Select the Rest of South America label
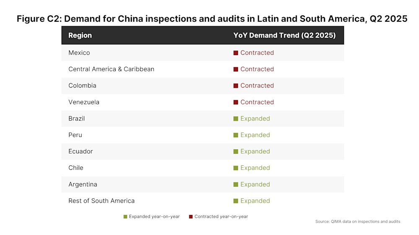This screenshot has width=419, height=235. point(101,201)
